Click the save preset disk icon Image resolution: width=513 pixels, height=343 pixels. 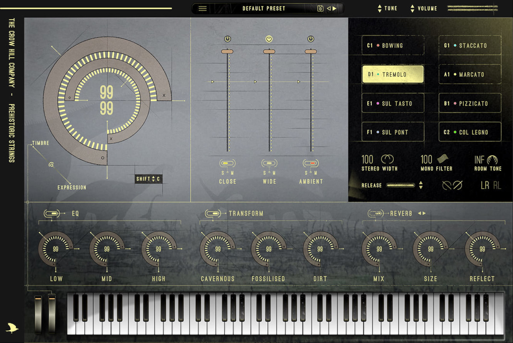coord(320,9)
